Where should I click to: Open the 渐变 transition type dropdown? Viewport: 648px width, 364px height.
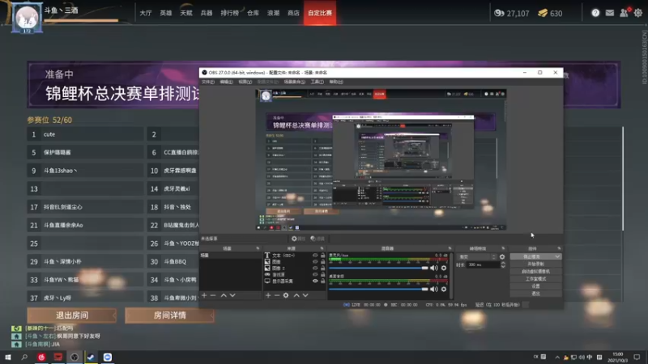[477, 256]
